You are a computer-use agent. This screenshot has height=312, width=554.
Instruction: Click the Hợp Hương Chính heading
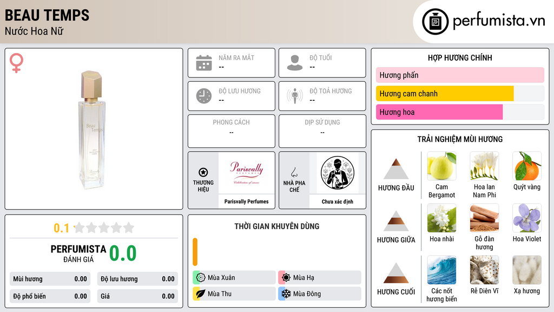[x=460, y=57]
